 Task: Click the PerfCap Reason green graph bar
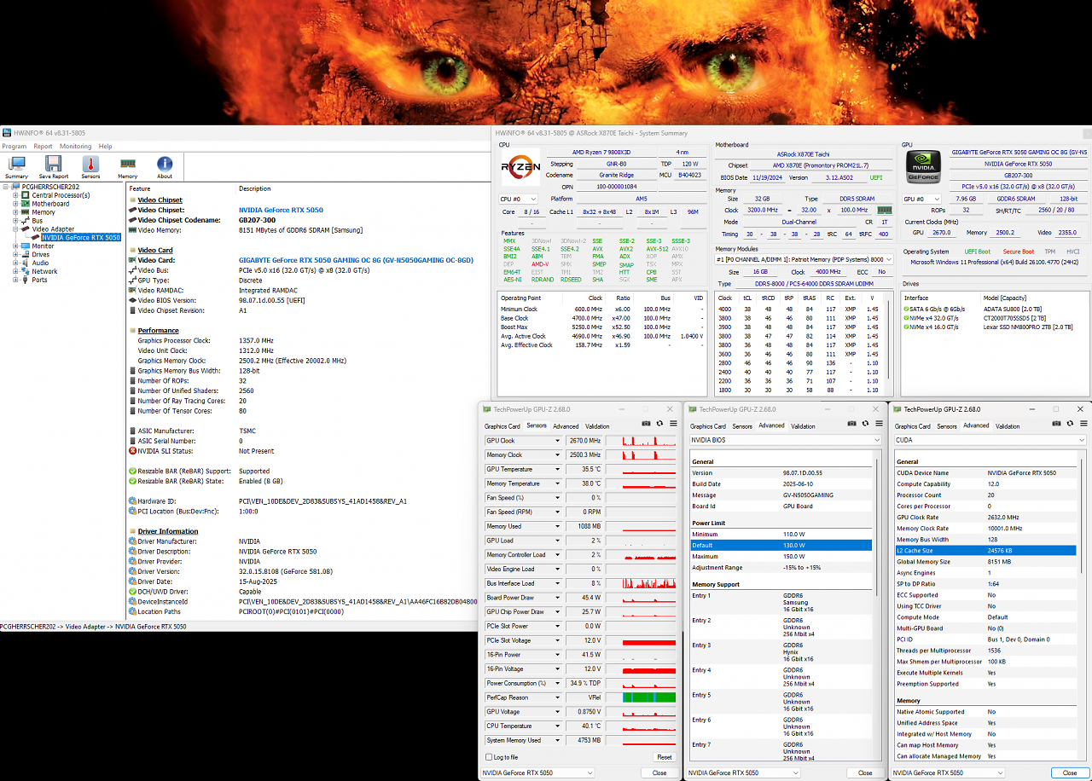[649, 697]
